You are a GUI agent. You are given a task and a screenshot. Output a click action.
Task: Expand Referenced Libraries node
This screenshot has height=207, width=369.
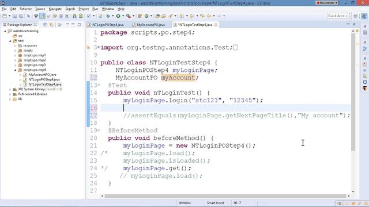[10, 94]
